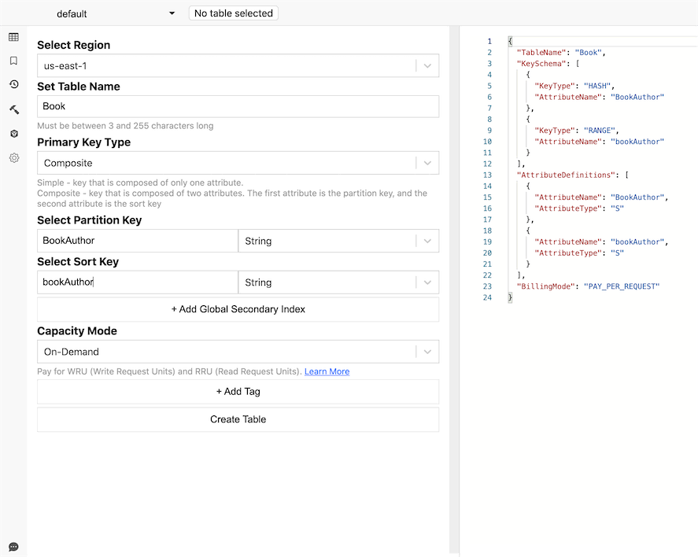Open the Primary Key Type dropdown
The image size is (698, 557).
pos(428,162)
